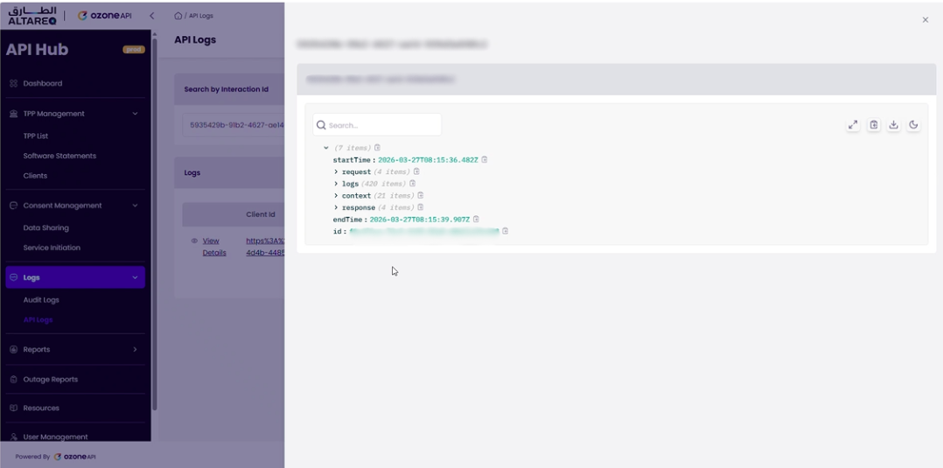
Task: Click the search magnifier icon in JSON viewer
Action: pyautogui.click(x=321, y=125)
